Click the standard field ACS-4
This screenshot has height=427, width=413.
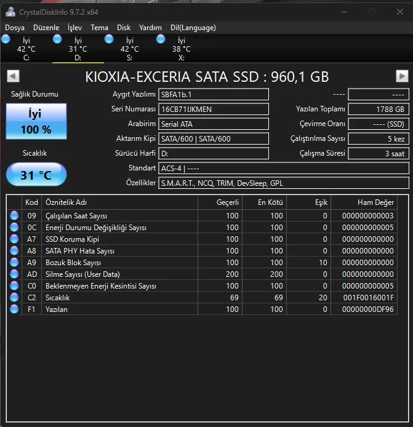point(284,168)
